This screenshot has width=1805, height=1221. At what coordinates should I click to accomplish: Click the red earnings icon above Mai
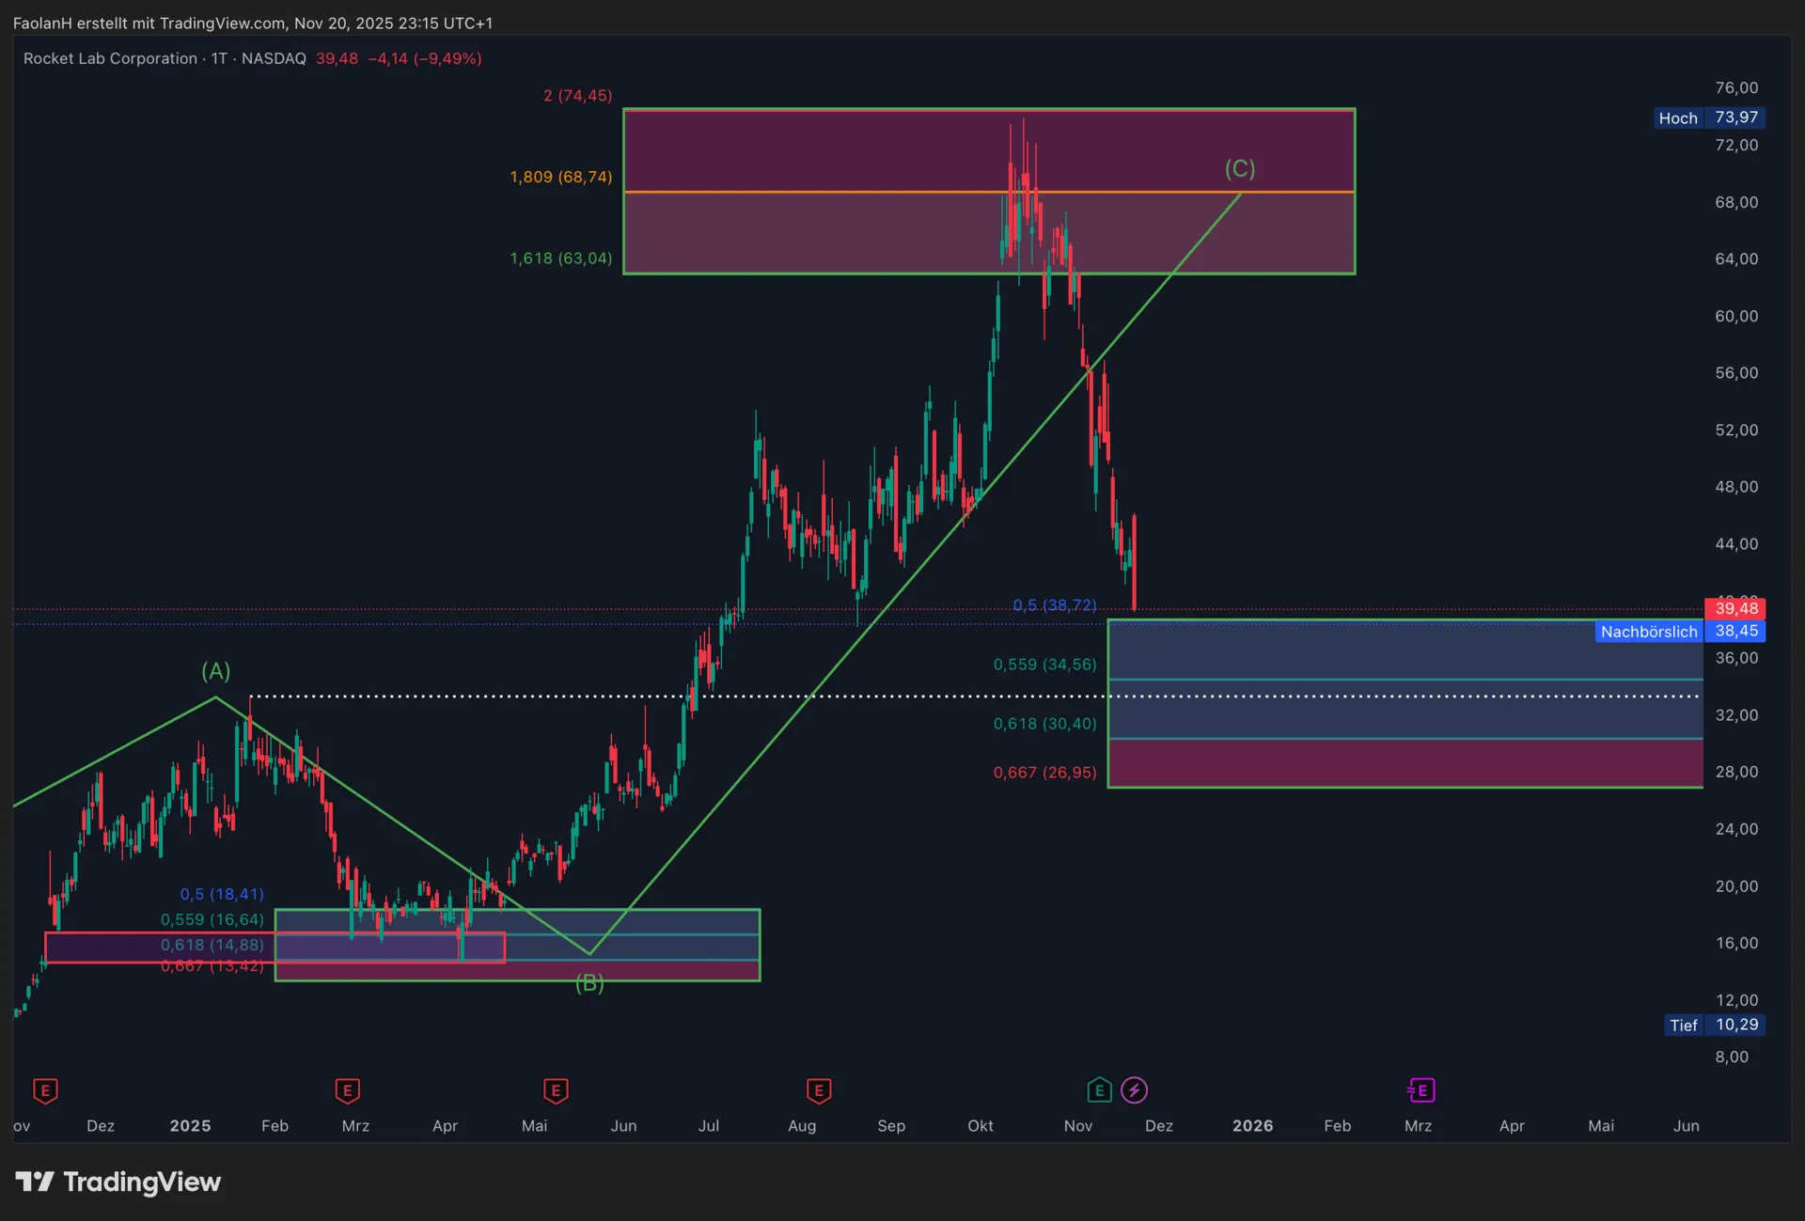pyautogui.click(x=555, y=1090)
